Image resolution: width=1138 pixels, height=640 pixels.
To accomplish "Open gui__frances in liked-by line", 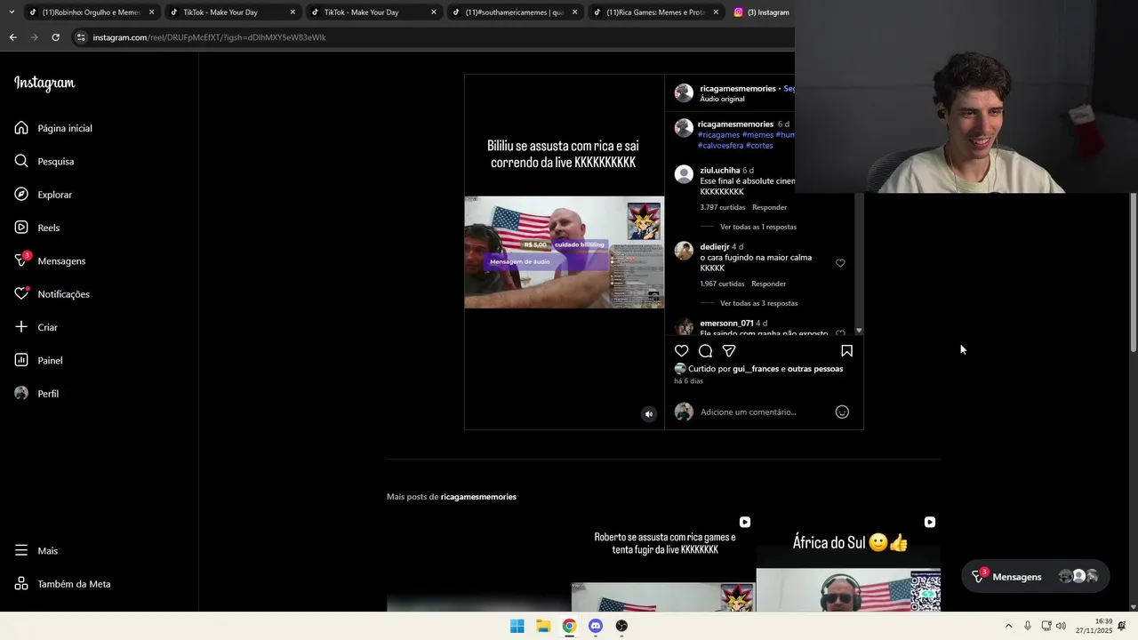I will pyautogui.click(x=756, y=368).
